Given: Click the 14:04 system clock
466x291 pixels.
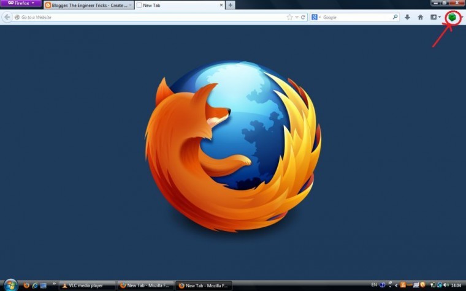Looking at the screenshot, I should click(456, 285).
